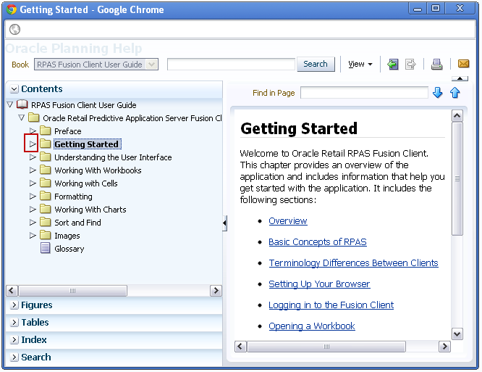Select the Preface tree item
The image size is (482, 372).
[67, 131]
